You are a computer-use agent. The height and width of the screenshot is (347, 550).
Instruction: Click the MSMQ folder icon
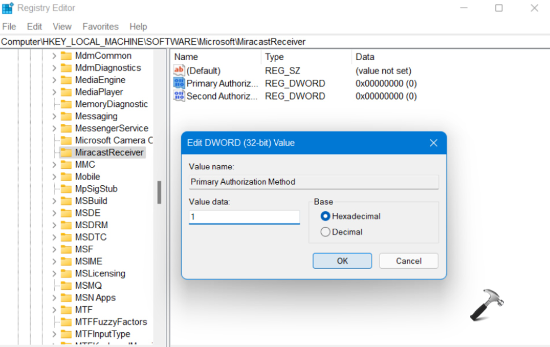tap(66, 286)
